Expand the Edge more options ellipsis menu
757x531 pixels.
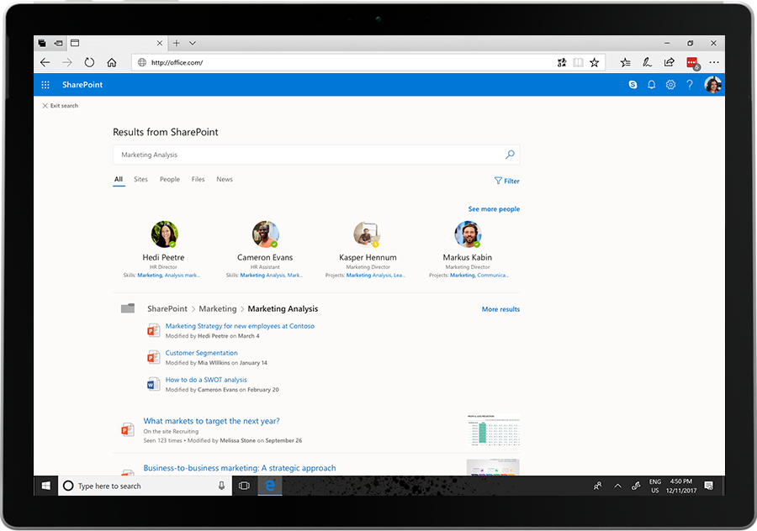[x=713, y=62]
